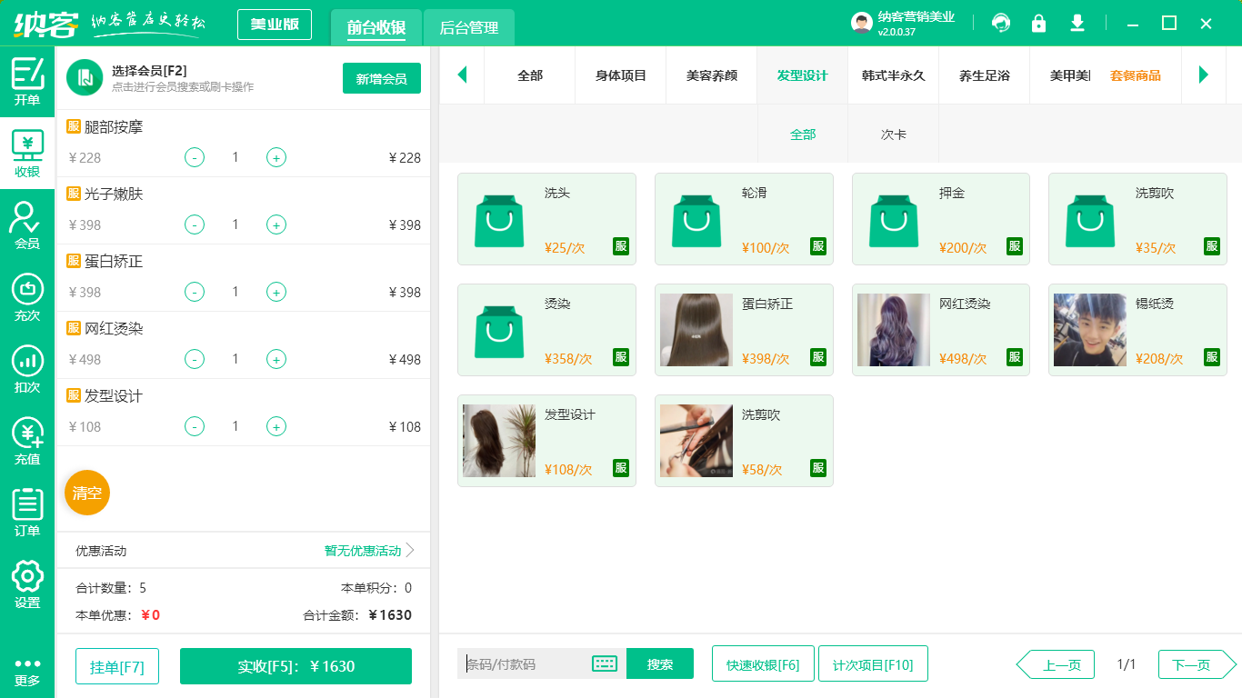Viewport: 1242px width, 698px height.
Task: Click right arrow to see more categories
Action: tap(1205, 75)
